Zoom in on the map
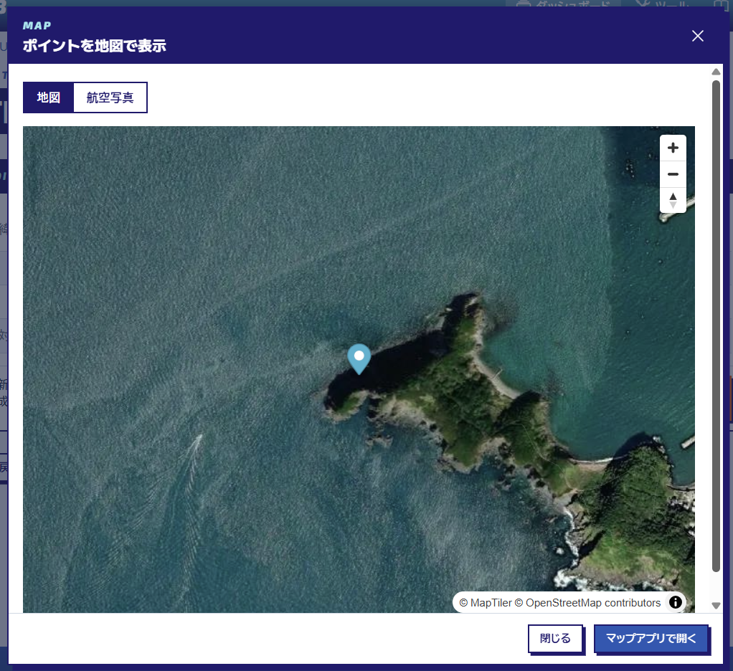 click(673, 148)
